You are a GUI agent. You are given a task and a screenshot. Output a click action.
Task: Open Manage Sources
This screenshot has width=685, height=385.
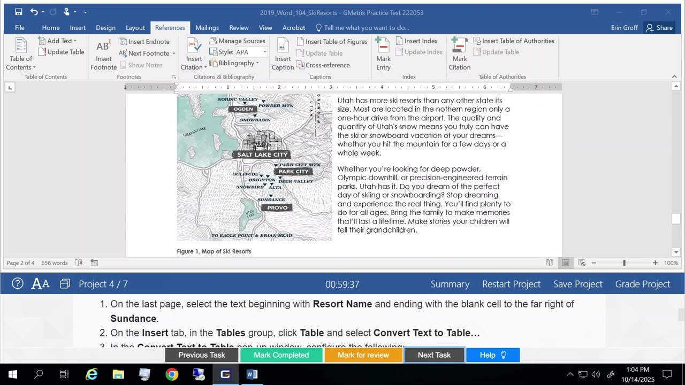pyautogui.click(x=237, y=41)
